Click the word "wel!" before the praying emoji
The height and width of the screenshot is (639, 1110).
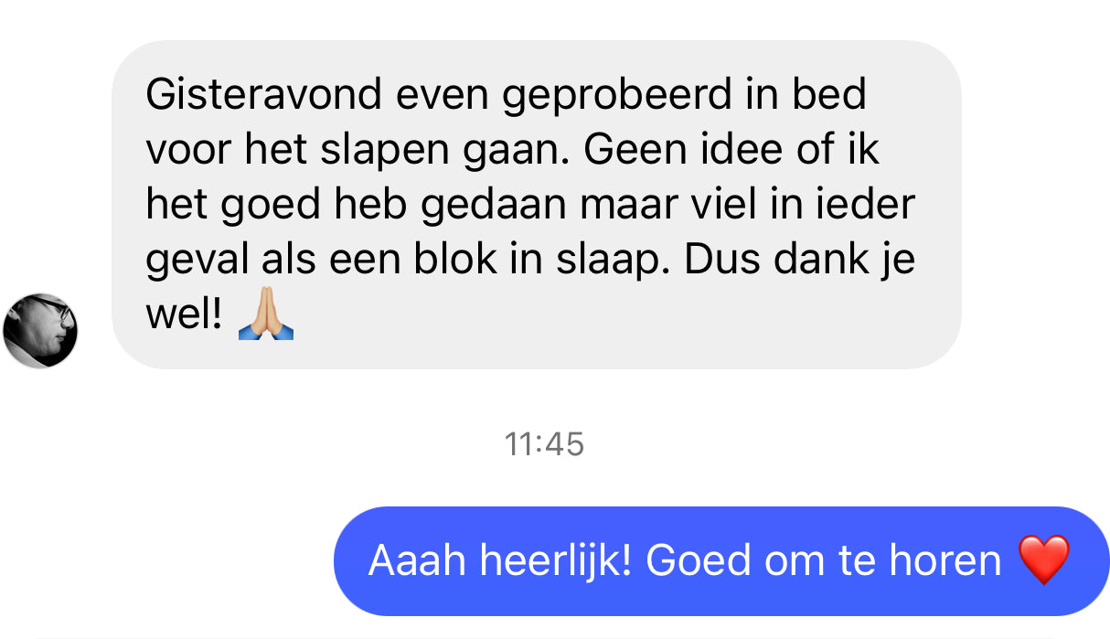pyautogui.click(x=185, y=314)
